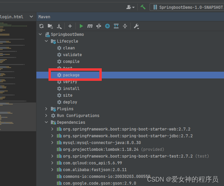Select the install lifecycle goal

point(71,89)
